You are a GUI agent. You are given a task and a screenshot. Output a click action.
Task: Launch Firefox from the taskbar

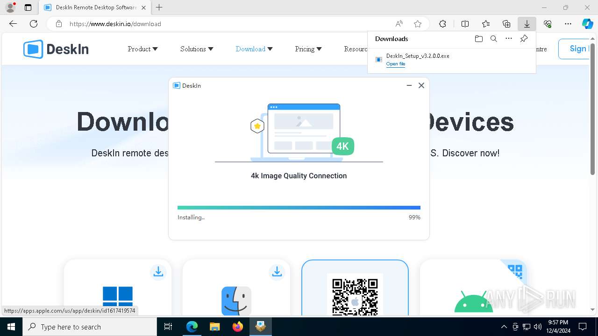pyautogui.click(x=238, y=327)
